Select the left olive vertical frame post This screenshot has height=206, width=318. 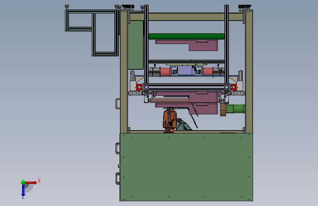(124, 72)
